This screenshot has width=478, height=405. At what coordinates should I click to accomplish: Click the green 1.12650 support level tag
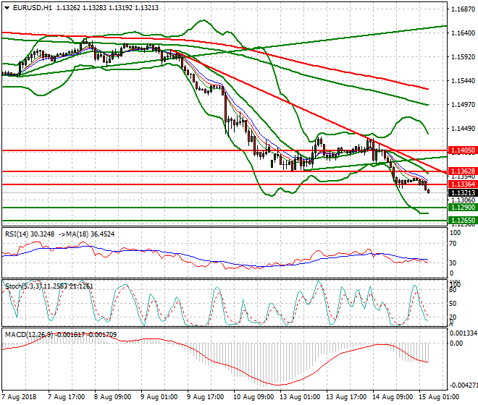point(461,220)
